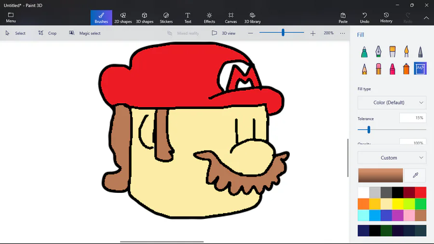The image size is (434, 244).
Task: Choose the indigo color swatch
Action: pyautogui.click(x=386, y=216)
